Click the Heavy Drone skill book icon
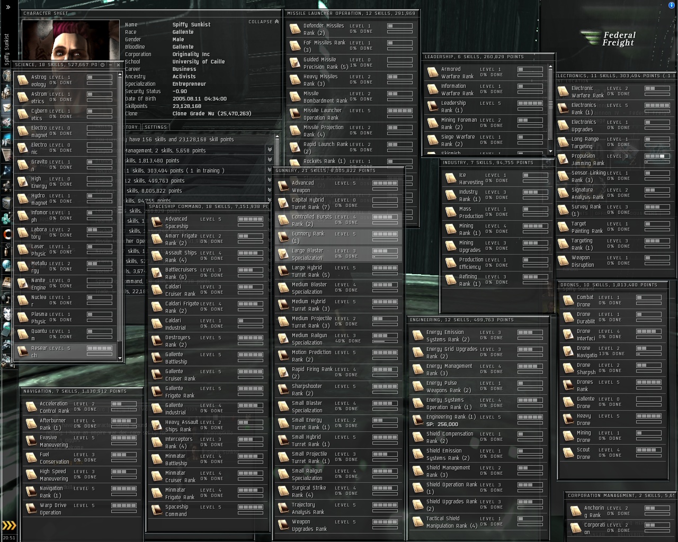678x542 pixels. [568, 420]
